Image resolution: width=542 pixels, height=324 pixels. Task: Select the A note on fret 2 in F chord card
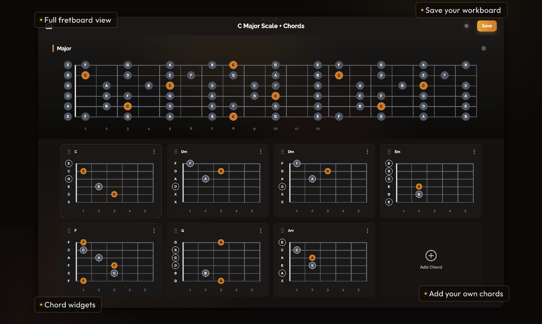point(99,258)
